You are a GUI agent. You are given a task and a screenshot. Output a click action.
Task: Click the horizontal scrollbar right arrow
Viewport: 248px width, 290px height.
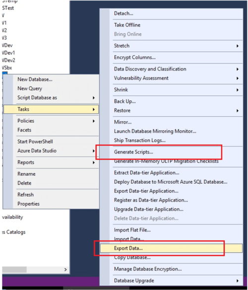[65, 270]
